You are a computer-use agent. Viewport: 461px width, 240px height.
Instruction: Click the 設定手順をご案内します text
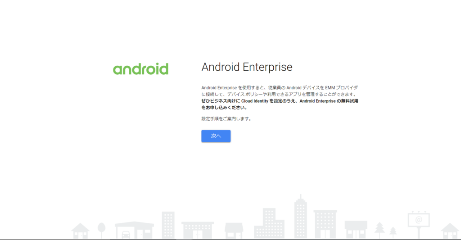[x=226, y=119]
